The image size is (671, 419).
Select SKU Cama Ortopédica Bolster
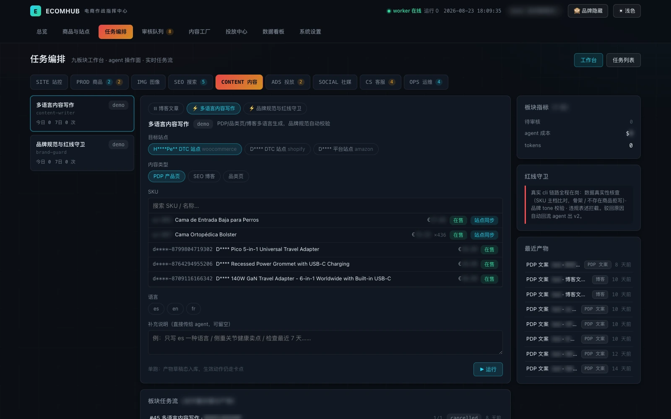(325, 235)
